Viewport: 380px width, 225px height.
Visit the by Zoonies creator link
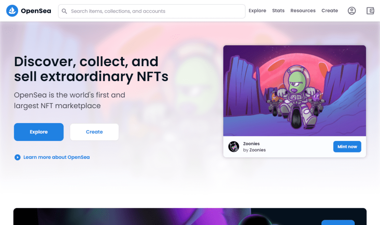(255, 150)
